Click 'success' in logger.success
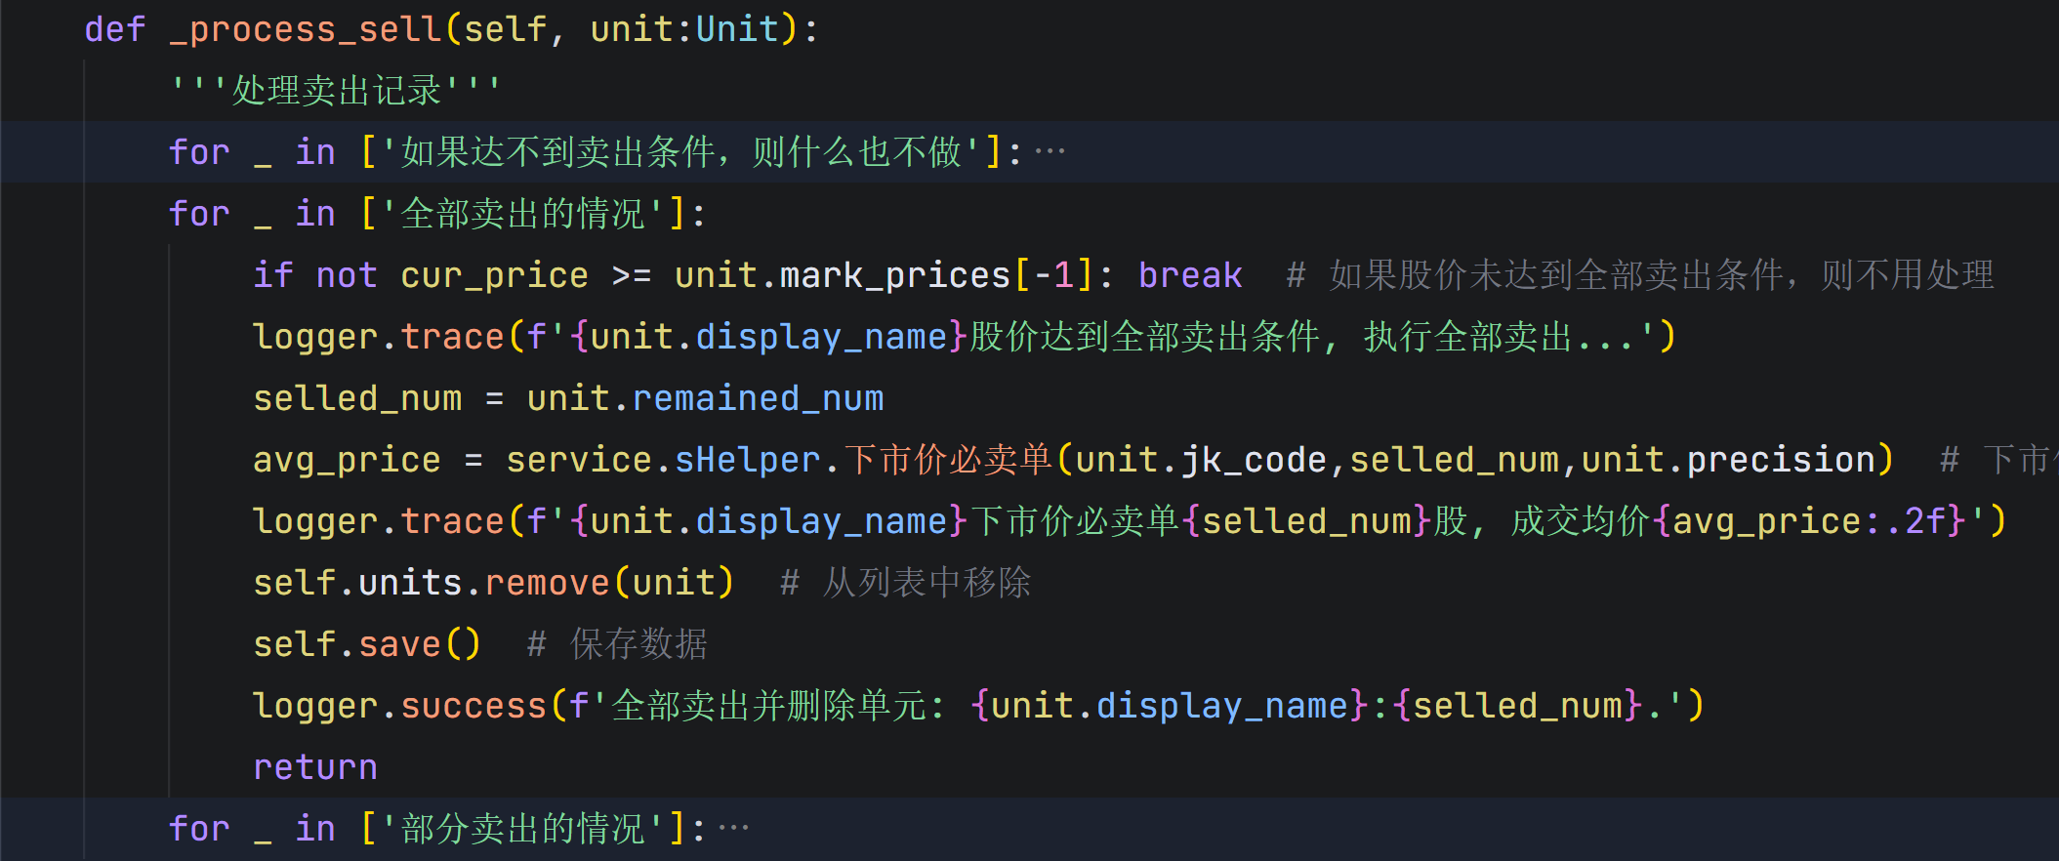The image size is (2059, 861). tap(474, 706)
